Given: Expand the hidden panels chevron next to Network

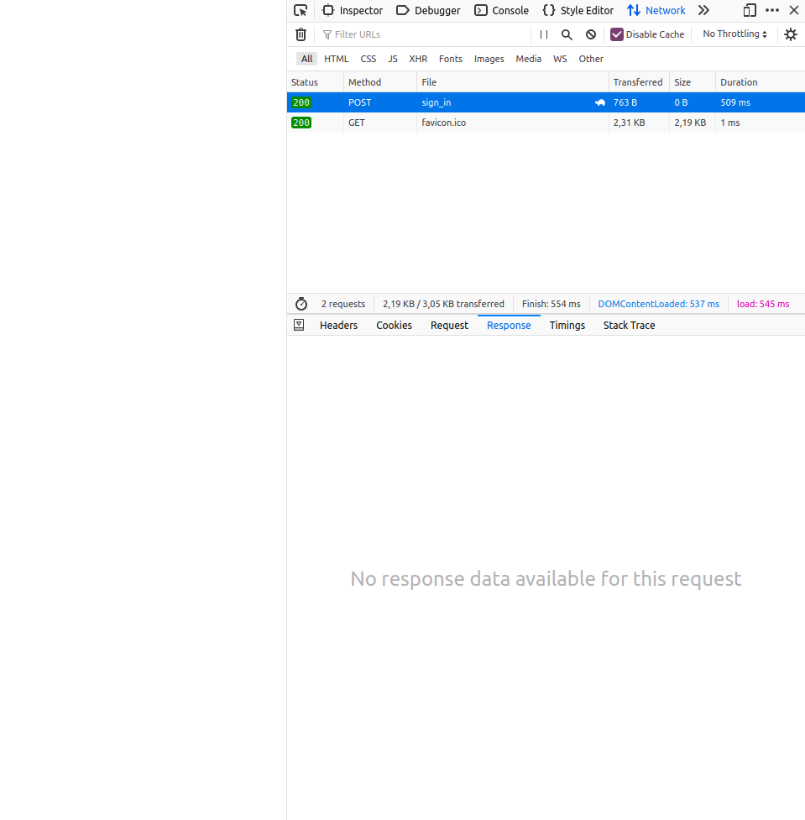Looking at the screenshot, I should [x=703, y=10].
